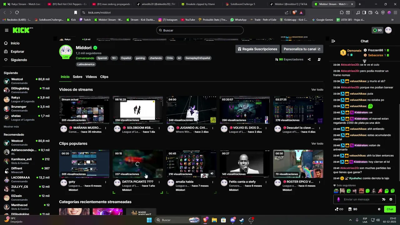Open the user avatar menu top right

388,30
